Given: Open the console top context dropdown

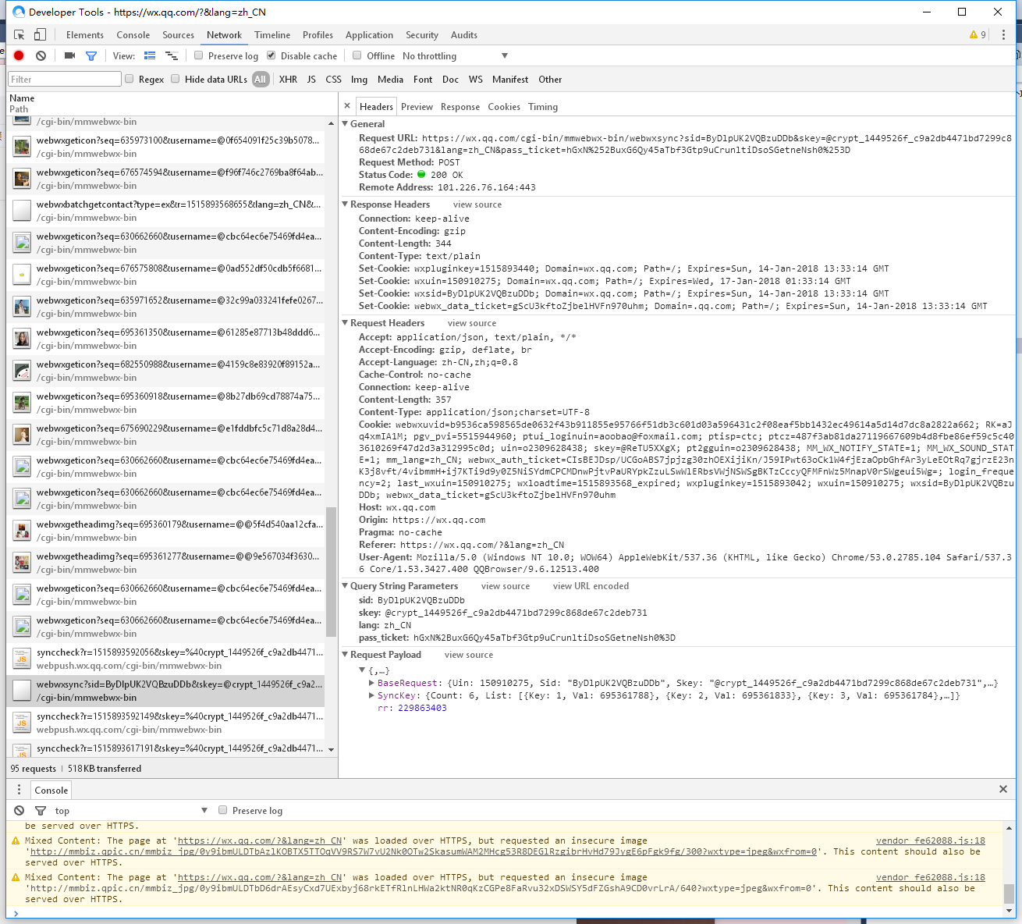Looking at the screenshot, I should [x=131, y=811].
